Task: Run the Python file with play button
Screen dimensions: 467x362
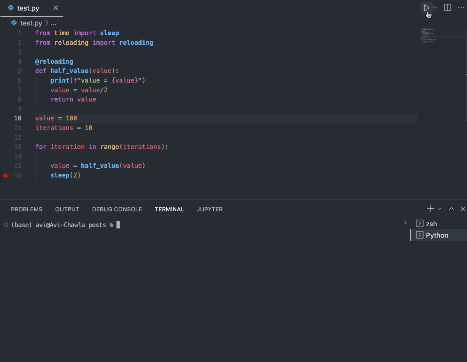Action: [426, 8]
